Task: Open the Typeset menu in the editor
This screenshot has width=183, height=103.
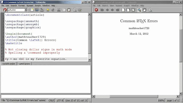Action: pyautogui.click(x=29, y=6)
